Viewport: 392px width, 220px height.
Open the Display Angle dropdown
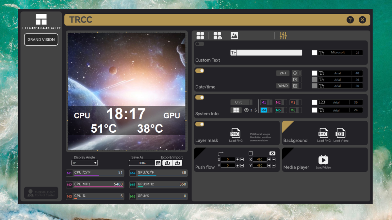point(85,163)
